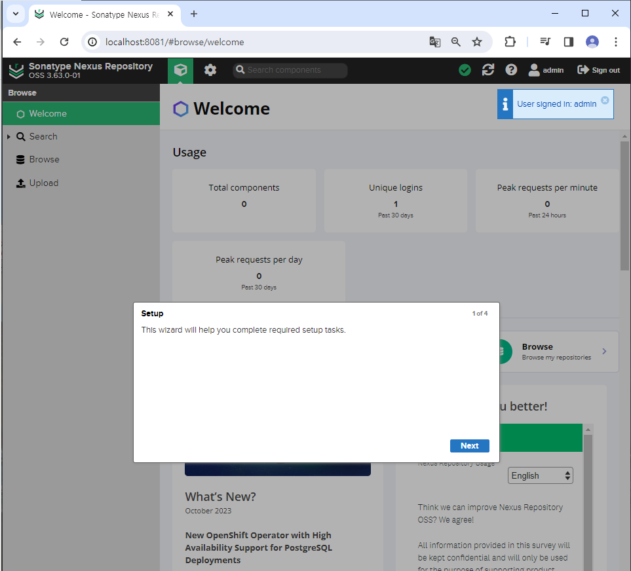Image resolution: width=631 pixels, height=571 pixels.
Task: Reload the browser page
Action: pyautogui.click(x=64, y=42)
